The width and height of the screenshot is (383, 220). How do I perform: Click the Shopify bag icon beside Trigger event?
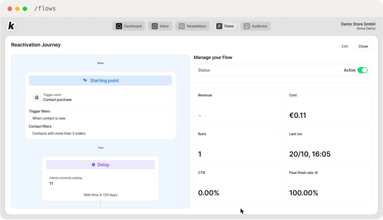37,97
